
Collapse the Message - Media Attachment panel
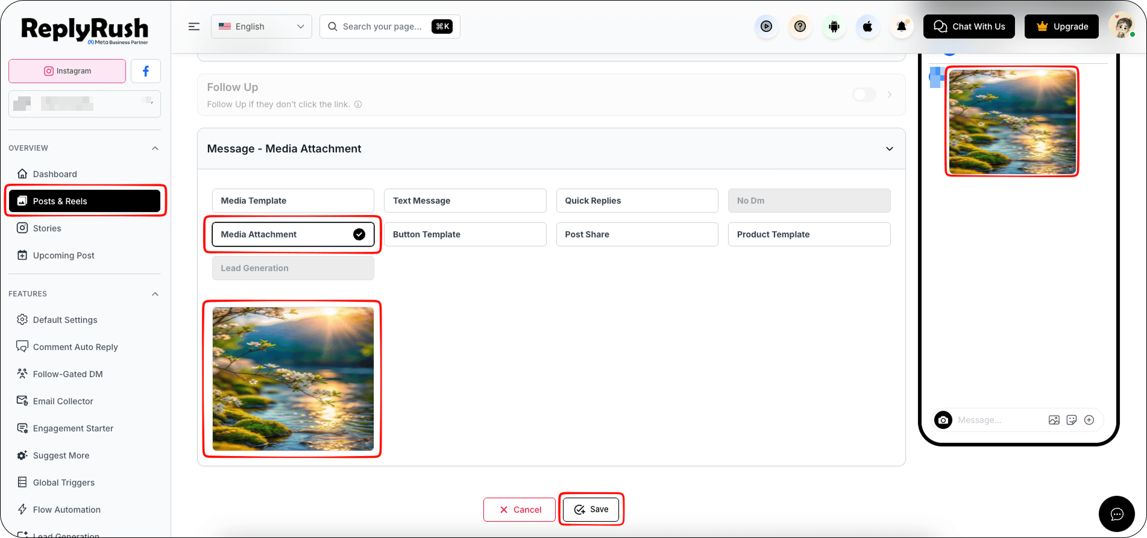tap(890, 149)
